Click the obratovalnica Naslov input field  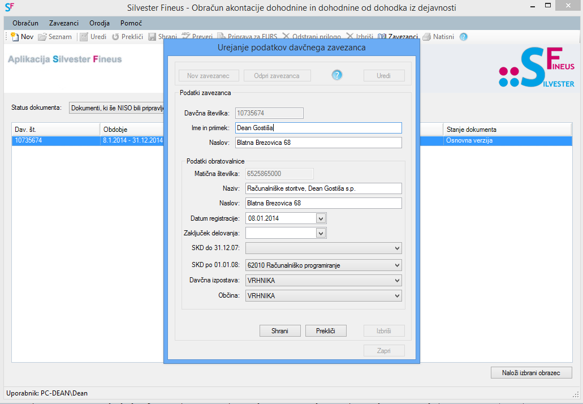pyautogui.click(x=323, y=203)
